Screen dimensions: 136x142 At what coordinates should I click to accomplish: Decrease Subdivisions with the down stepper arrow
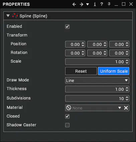pos(127,100)
